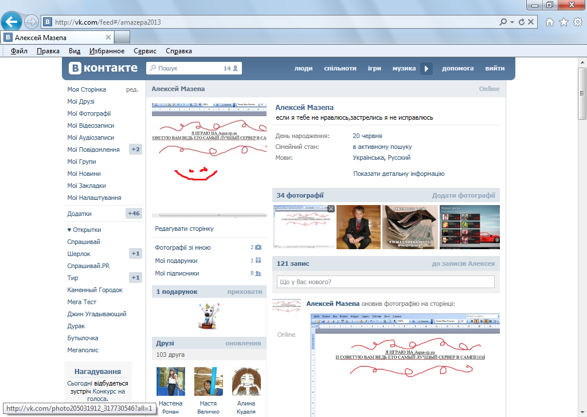Open the Вид menu
This screenshot has height=417, width=587.
click(75, 51)
